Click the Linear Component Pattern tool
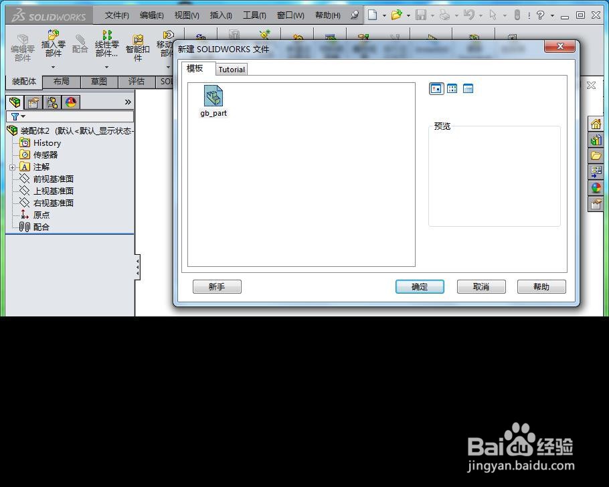This screenshot has width=609, height=487. (107, 43)
